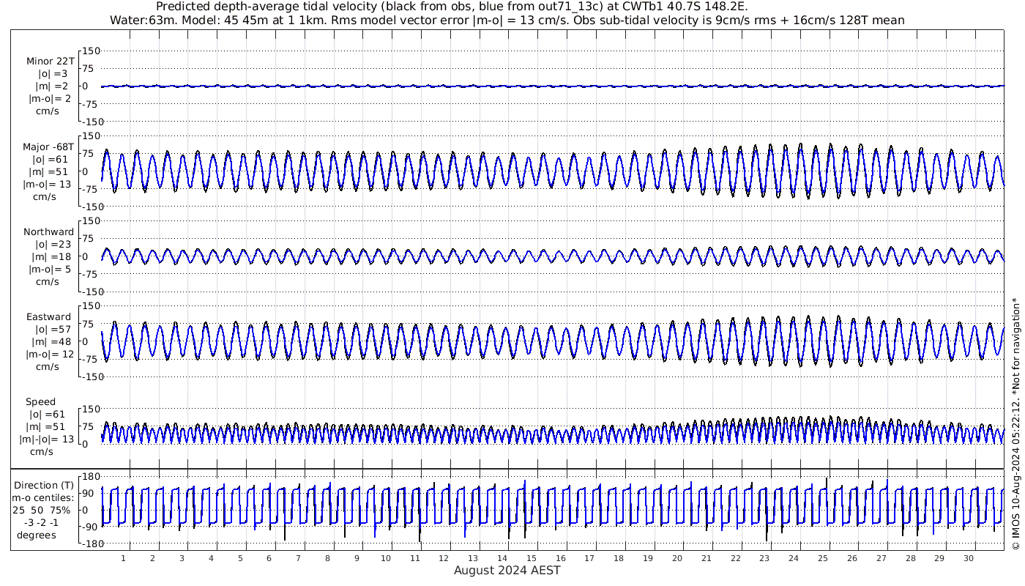This screenshot has width=1025, height=586.
Task: Click the day '12' tick on the date axis
Action: point(444,558)
